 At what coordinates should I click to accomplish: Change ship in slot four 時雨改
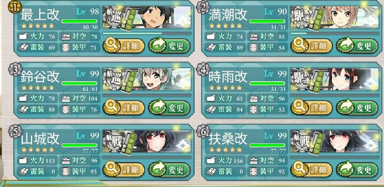tap(357, 108)
